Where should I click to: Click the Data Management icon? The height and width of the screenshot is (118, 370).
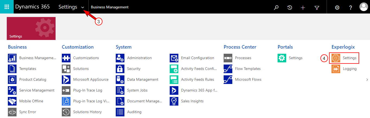(x=120, y=80)
